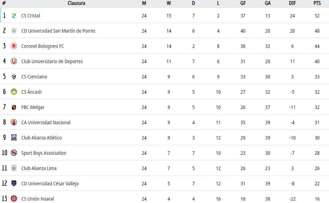Sort by the PTS column header
The width and height of the screenshot is (329, 203).
point(317,3)
